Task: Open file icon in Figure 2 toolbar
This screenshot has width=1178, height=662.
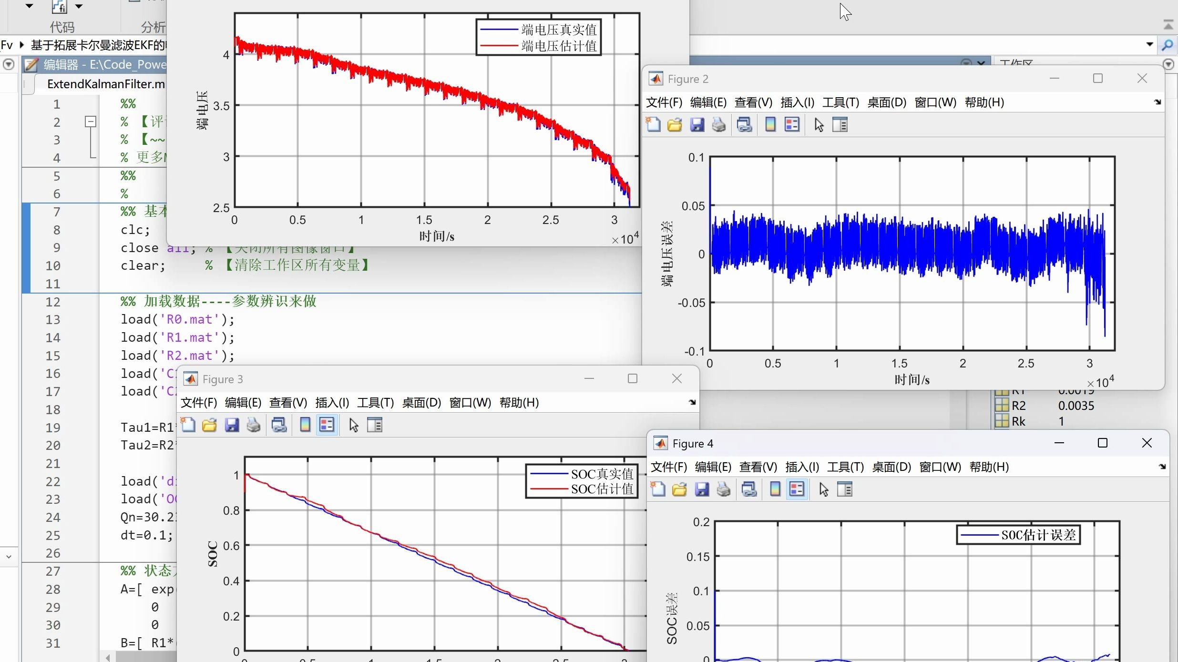Action: point(675,125)
